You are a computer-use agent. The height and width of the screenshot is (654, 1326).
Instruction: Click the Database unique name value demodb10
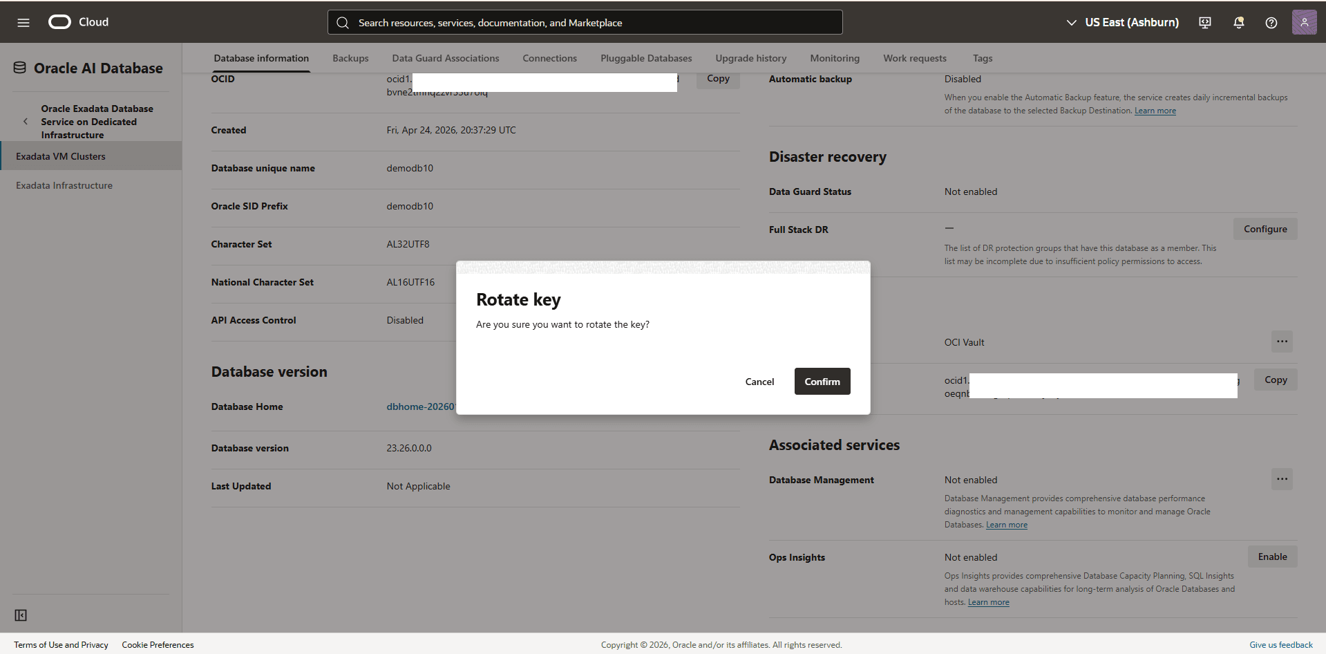pyautogui.click(x=410, y=168)
